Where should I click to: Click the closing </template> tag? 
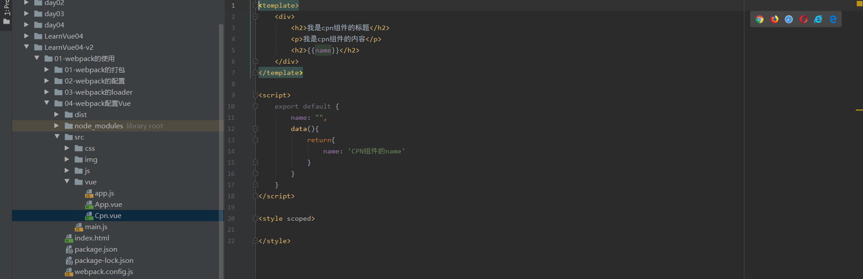(x=280, y=73)
